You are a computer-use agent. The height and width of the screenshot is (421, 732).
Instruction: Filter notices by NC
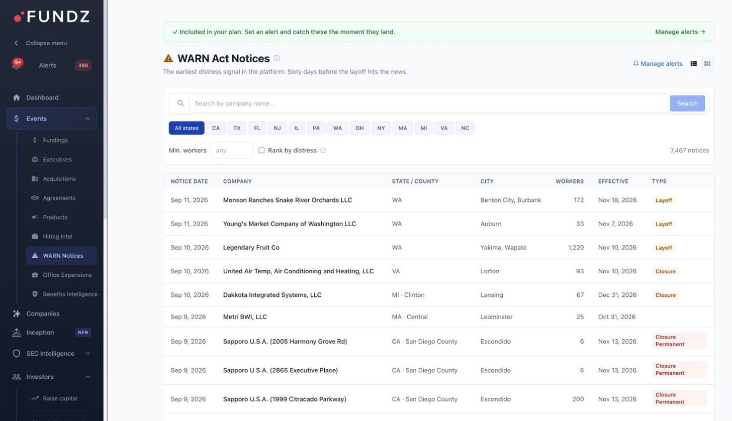click(x=465, y=128)
